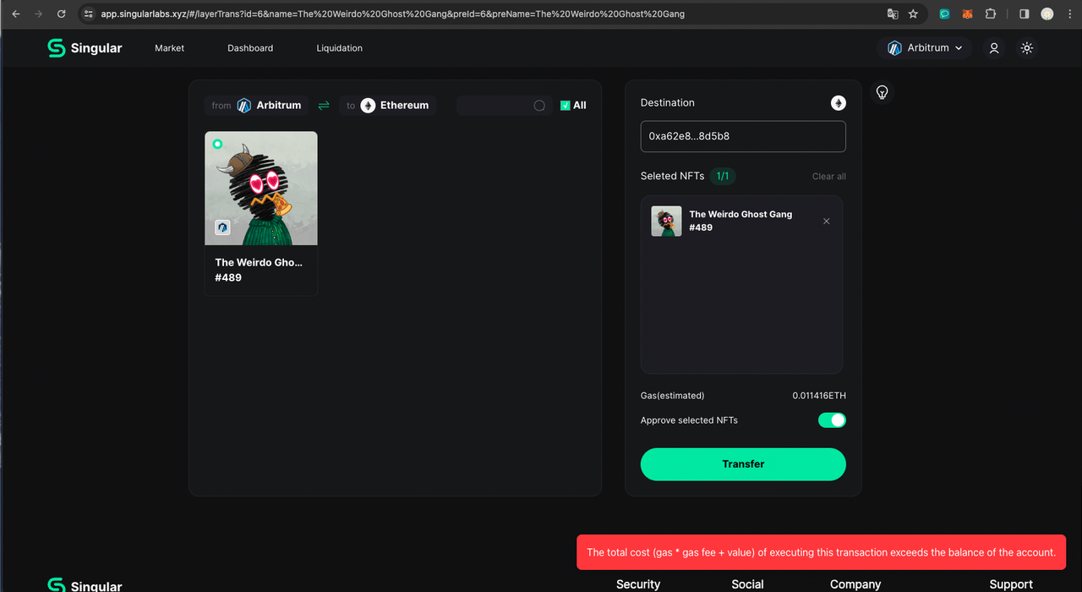Viewport: 1082px width, 592px height.
Task: Deselect the green circle on NFT #489 card
Action: click(x=217, y=144)
